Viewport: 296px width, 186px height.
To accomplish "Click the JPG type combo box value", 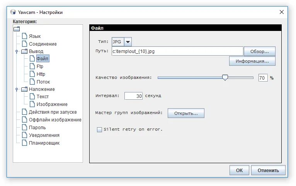I will pyautogui.click(x=118, y=42).
